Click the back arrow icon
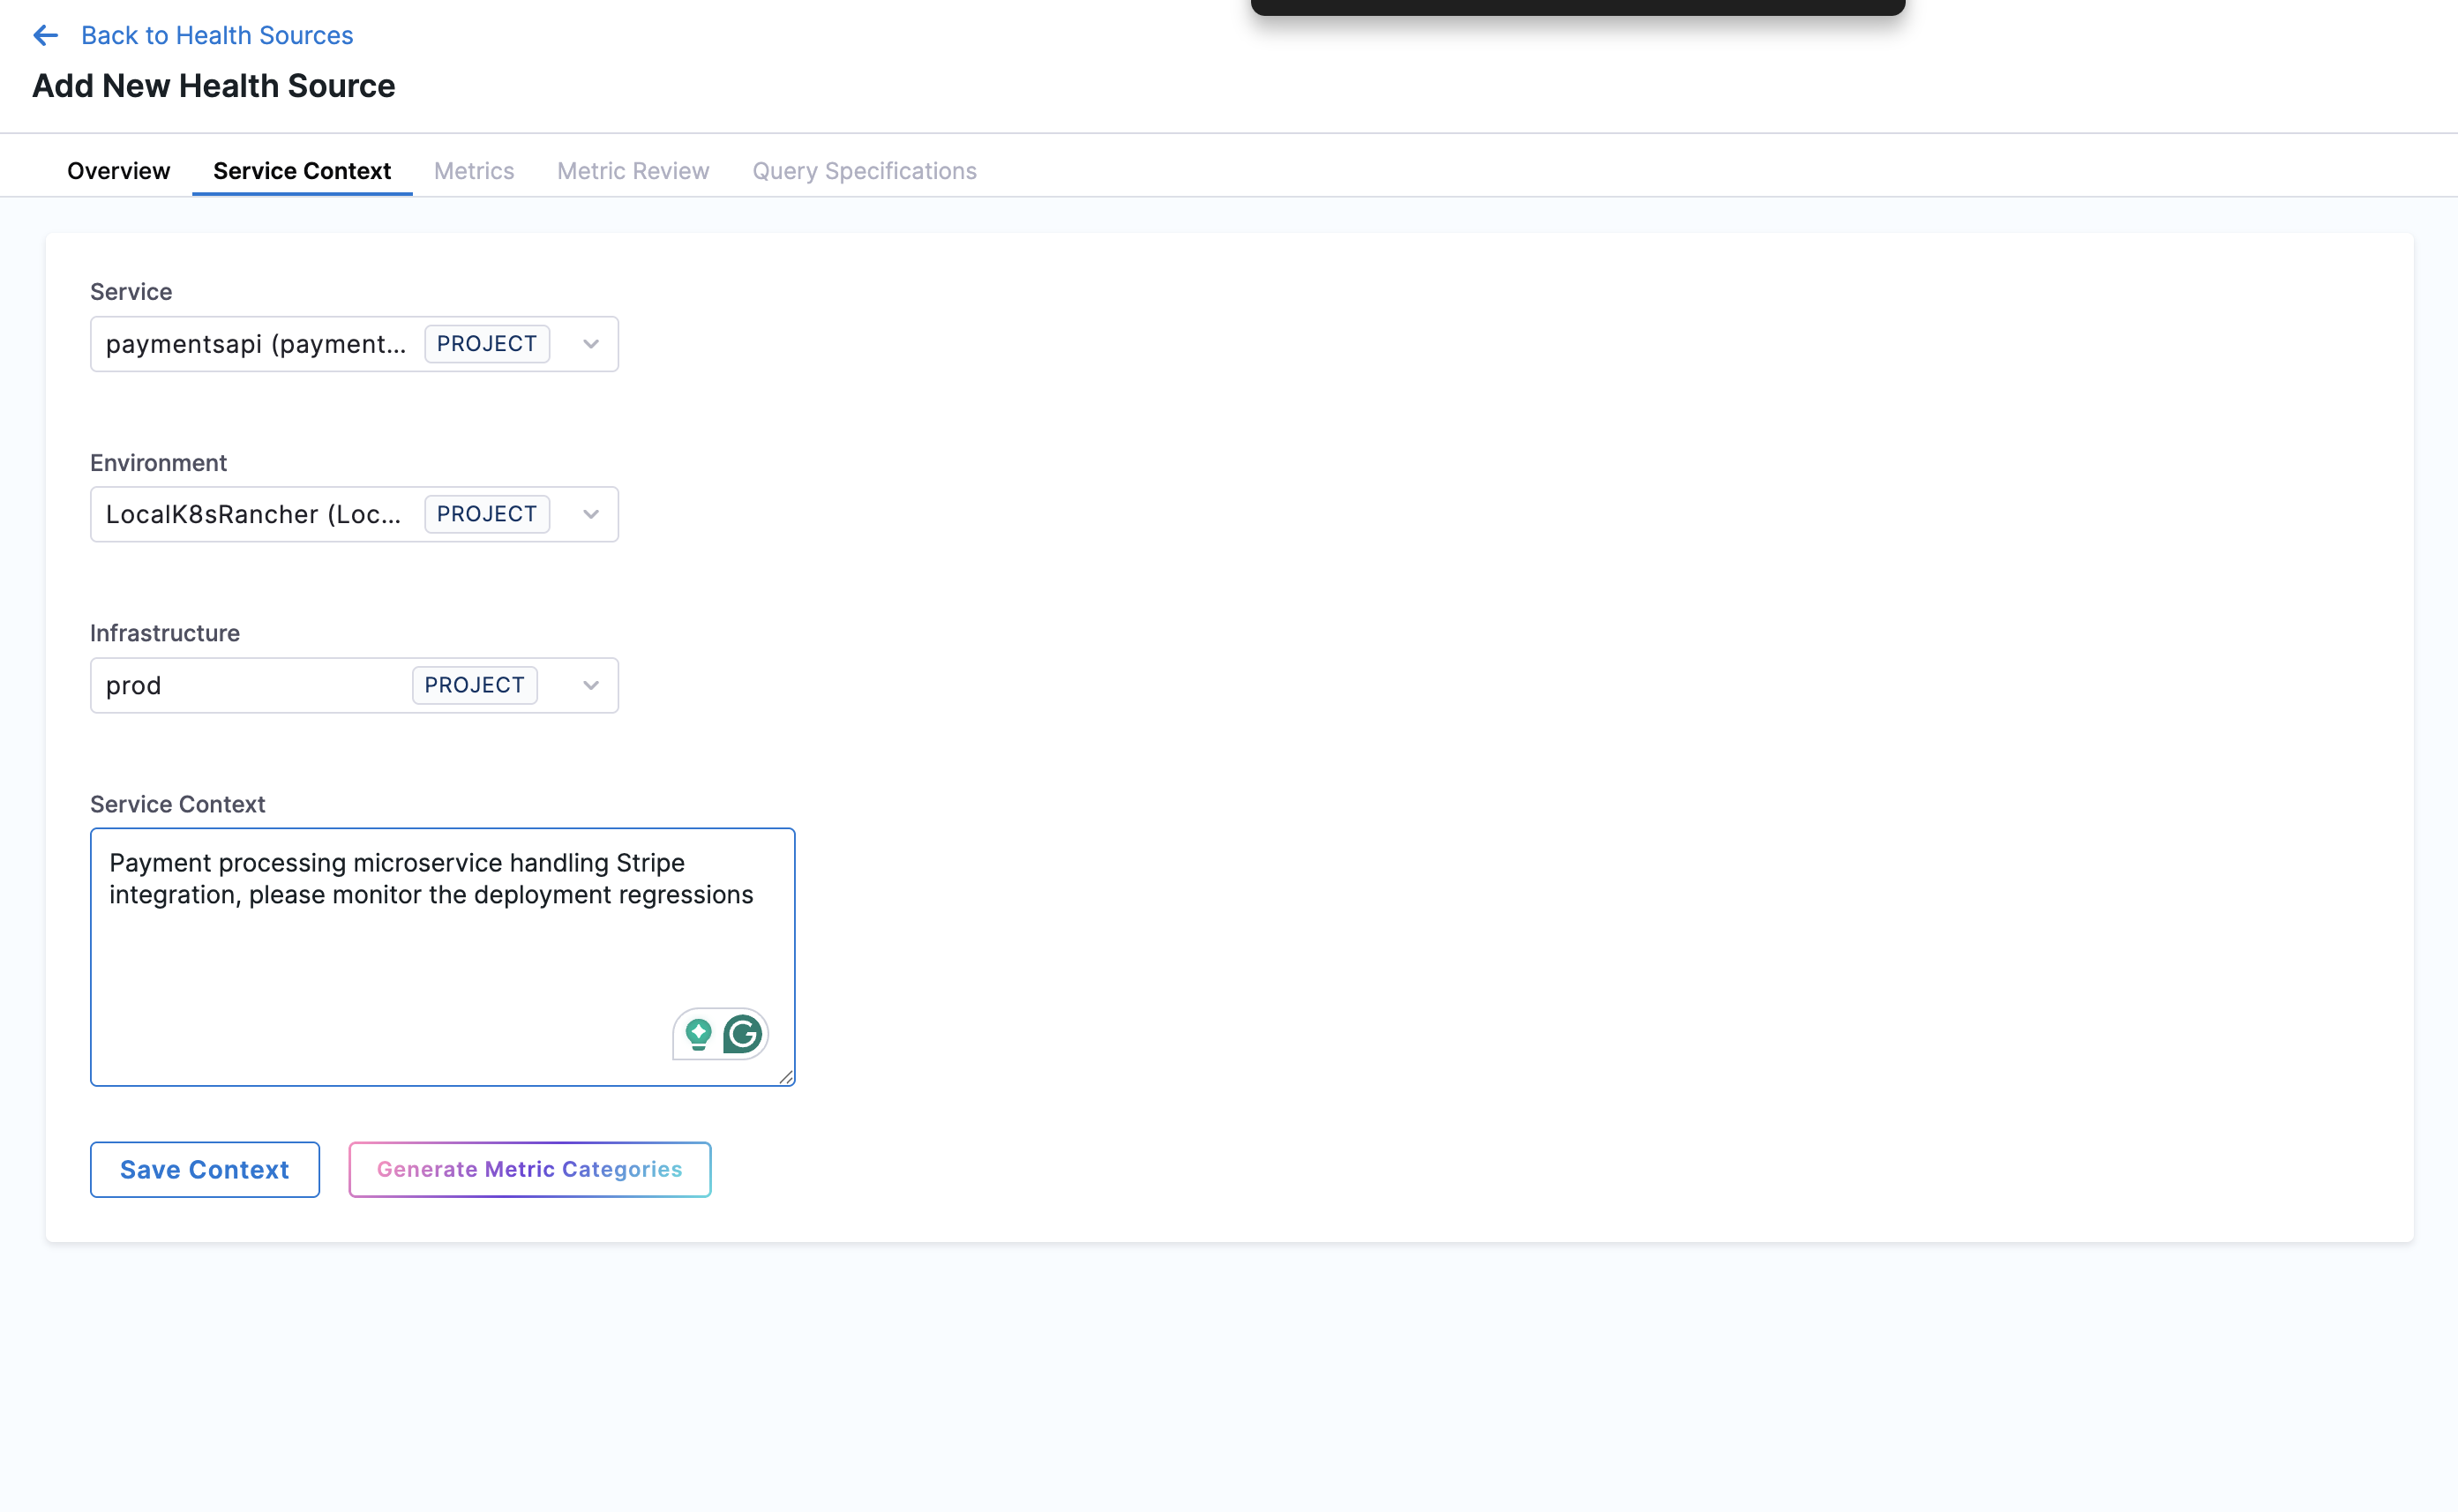The height and width of the screenshot is (1512, 2458). [45, 36]
